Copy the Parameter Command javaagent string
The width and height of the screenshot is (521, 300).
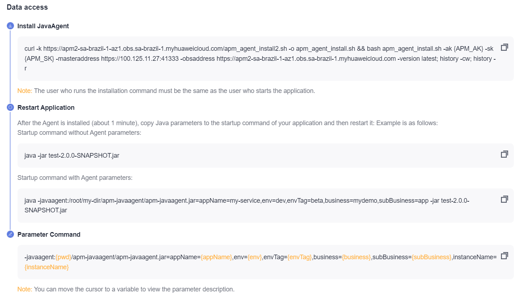click(504, 256)
